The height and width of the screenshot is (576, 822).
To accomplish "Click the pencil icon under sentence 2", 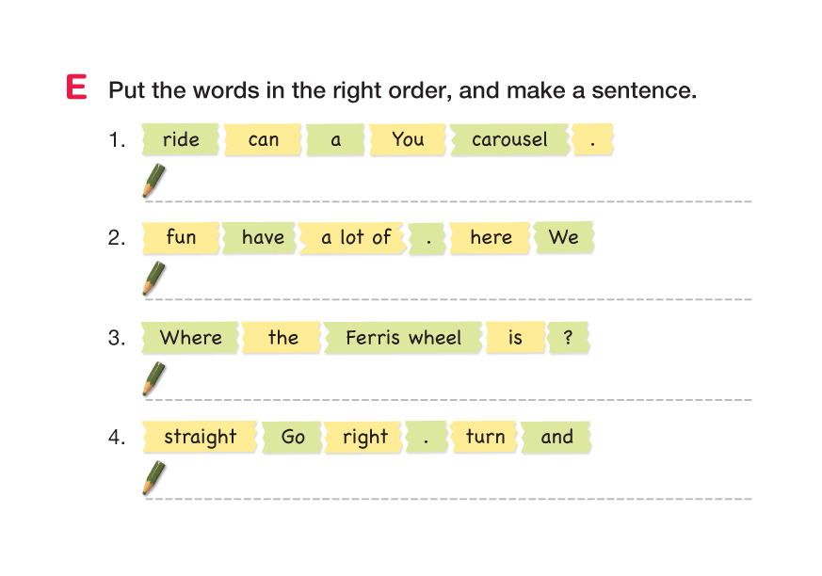I will click(x=153, y=279).
